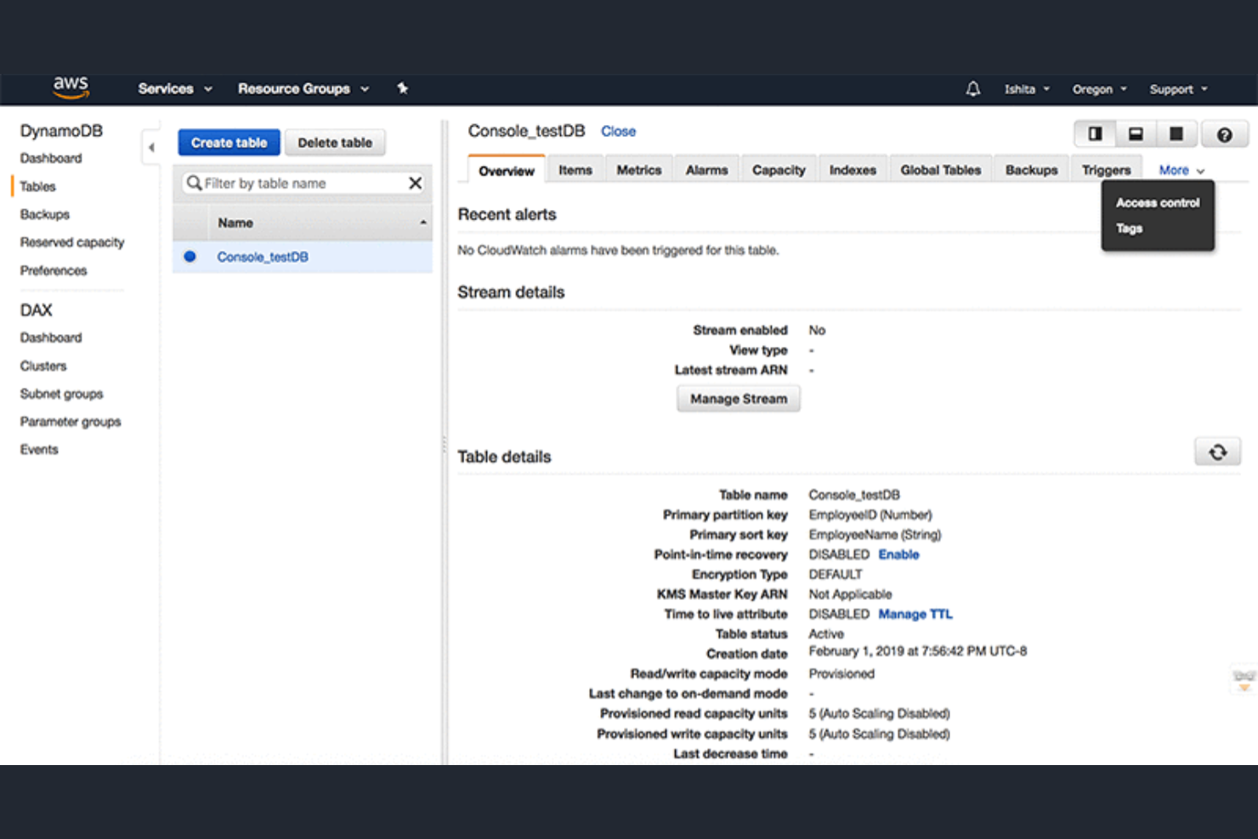Select the Provisioned capacity mode value
The image size is (1258, 839).
(x=841, y=673)
